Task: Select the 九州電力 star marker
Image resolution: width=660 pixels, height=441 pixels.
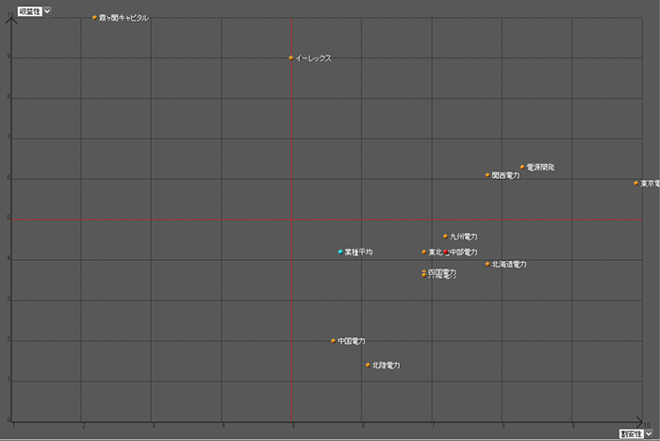Action: point(445,237)
